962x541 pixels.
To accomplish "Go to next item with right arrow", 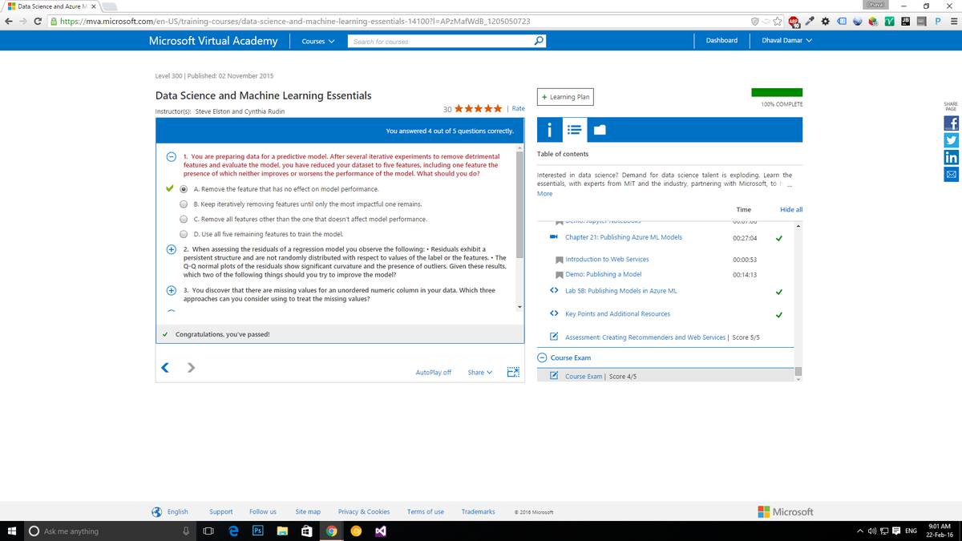I will click(191, 369).
